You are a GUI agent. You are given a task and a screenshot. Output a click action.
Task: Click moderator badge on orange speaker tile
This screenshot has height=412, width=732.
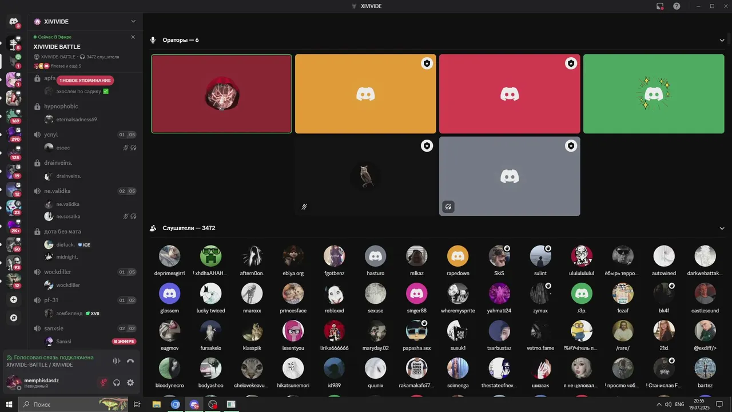click(427, 64)
